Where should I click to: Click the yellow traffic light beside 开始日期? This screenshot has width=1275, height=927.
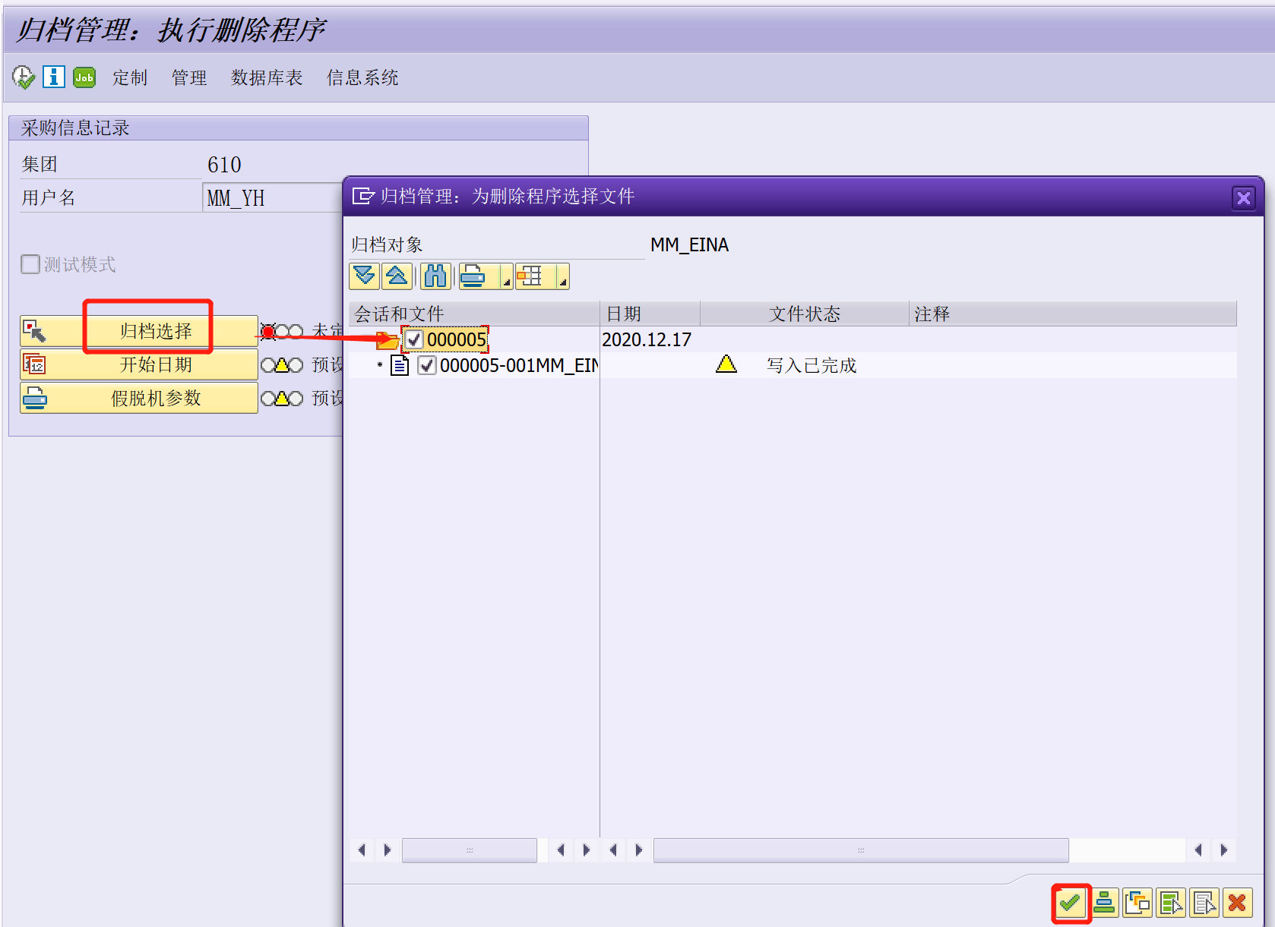(x=282, y=365)
